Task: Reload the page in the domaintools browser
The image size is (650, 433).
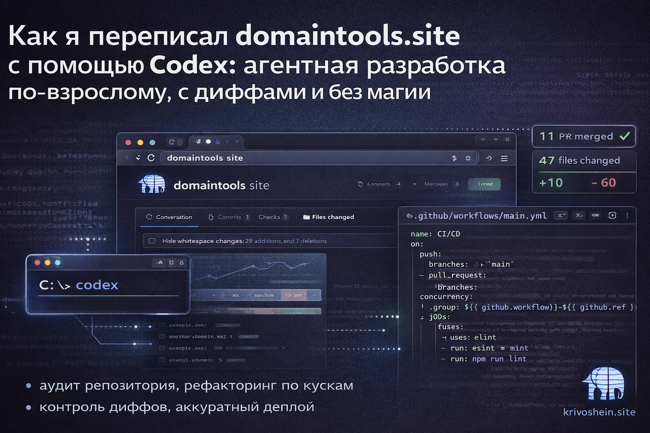Action: [151, 158]
